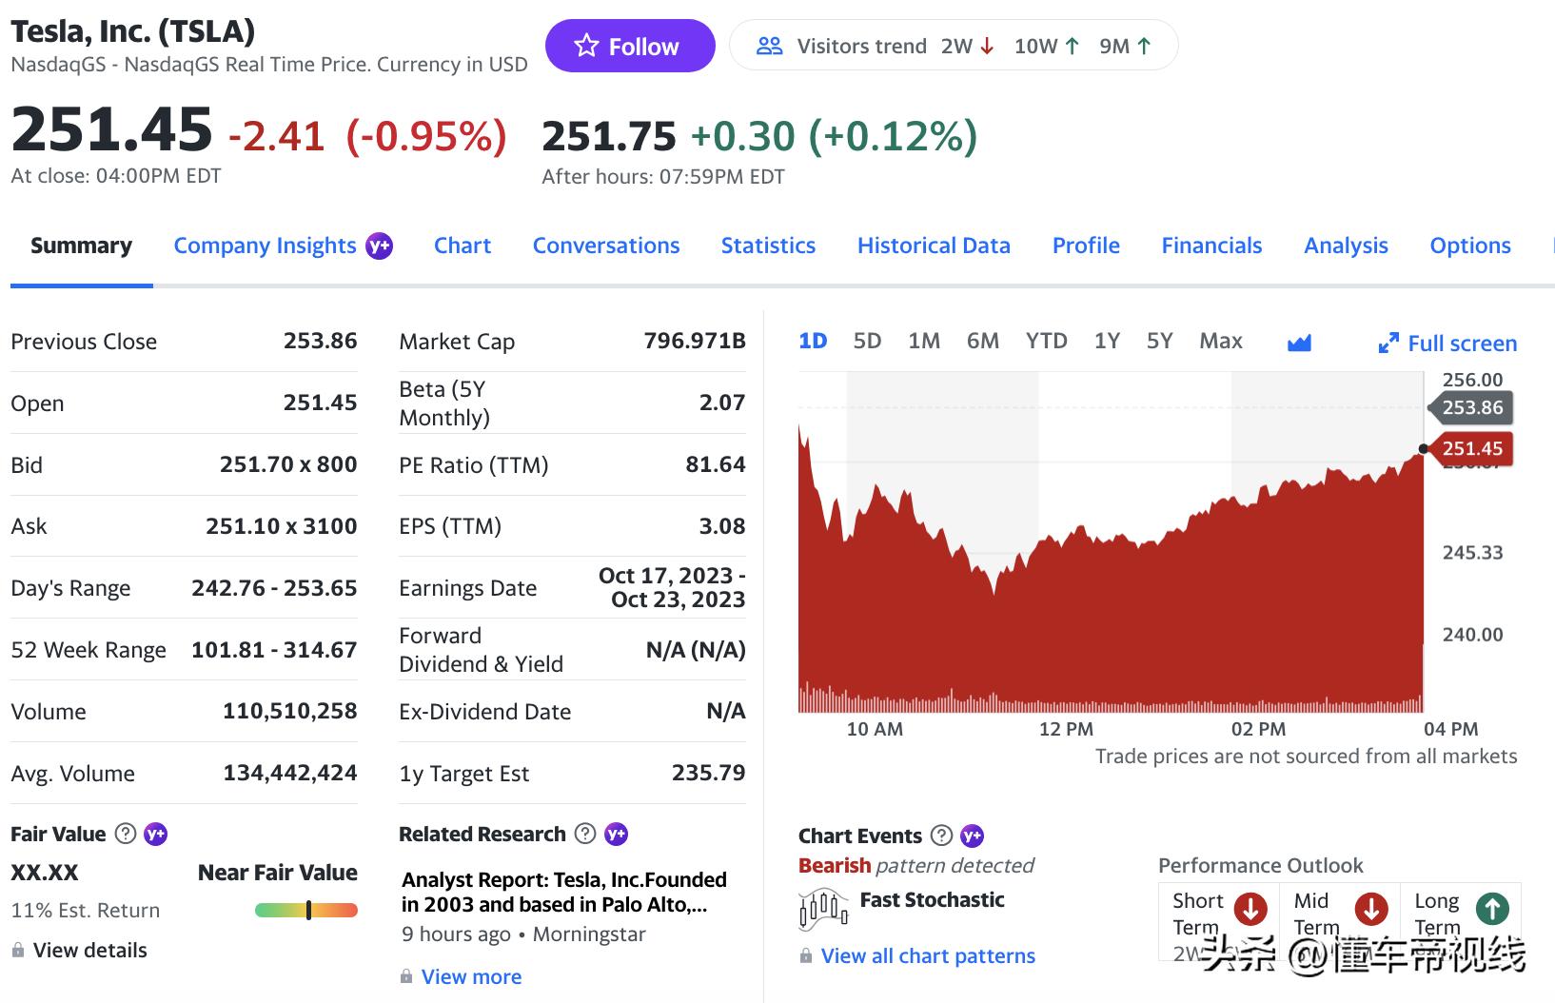Open the Financials tab
Viewport: 1555px width, 1003px height.
1211,246
